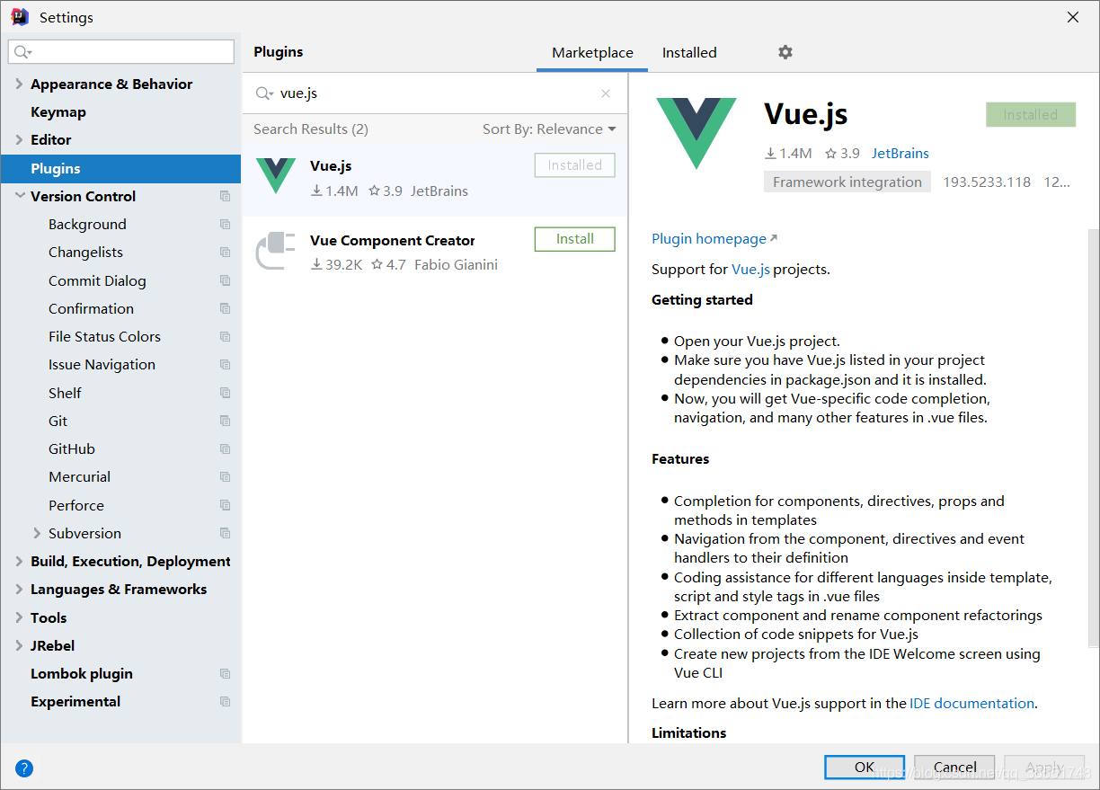
Task: Click project-level icon next to Lombok plugin
Action: click(225, 673)
